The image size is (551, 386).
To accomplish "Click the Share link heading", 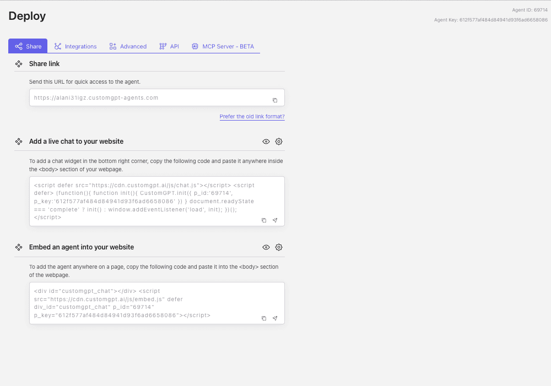I will 44,63.
